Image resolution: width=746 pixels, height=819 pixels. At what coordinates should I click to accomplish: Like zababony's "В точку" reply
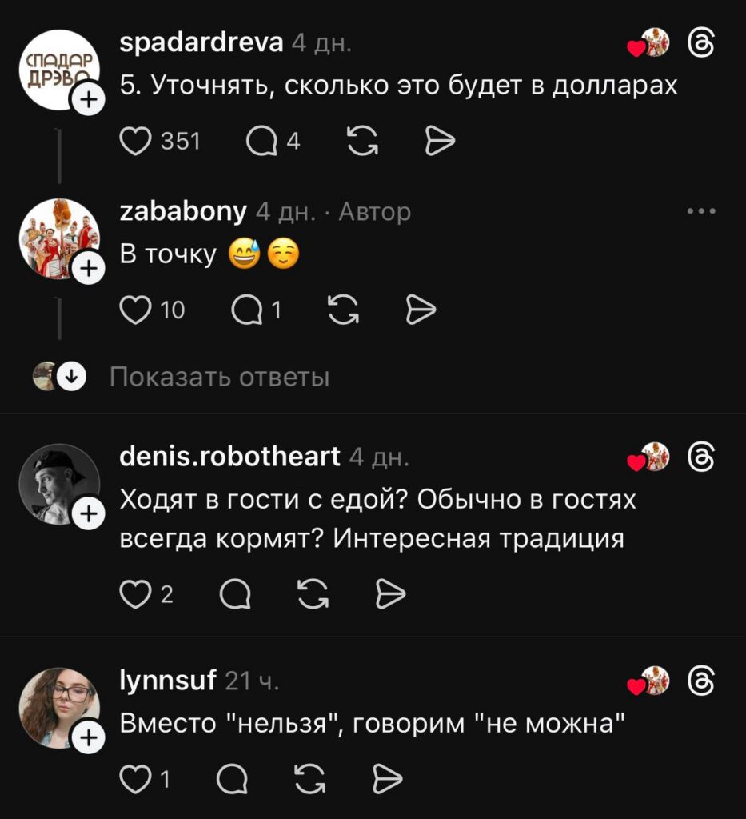[x=135, y=310]
